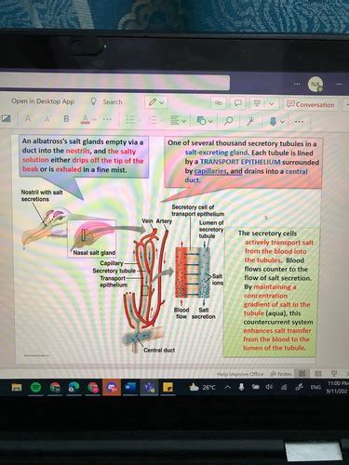This screenshot has width=349, height=465.
Task: Open Designer with the magic wand icon
Action: 250,121
